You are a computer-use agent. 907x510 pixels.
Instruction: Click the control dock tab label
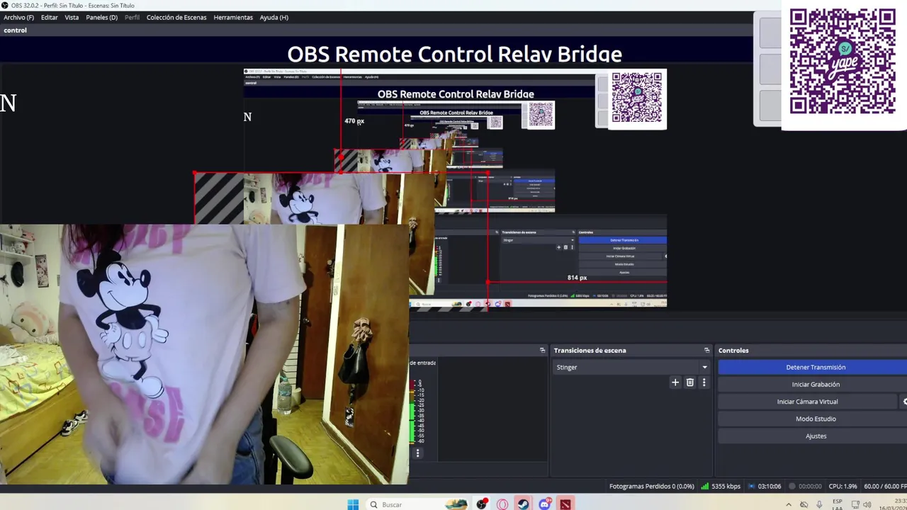(x=15, y=30)
